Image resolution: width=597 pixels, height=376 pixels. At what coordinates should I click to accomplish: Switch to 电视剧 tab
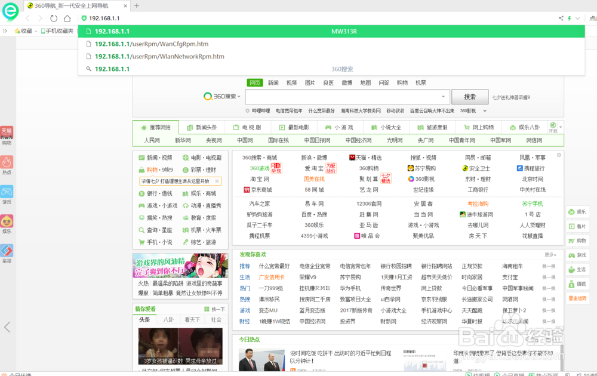248,128
